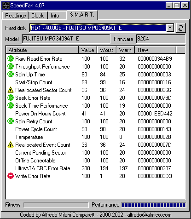Click raw value 000000000266
The image size is (191, 219).
click(x=154, y=90)
